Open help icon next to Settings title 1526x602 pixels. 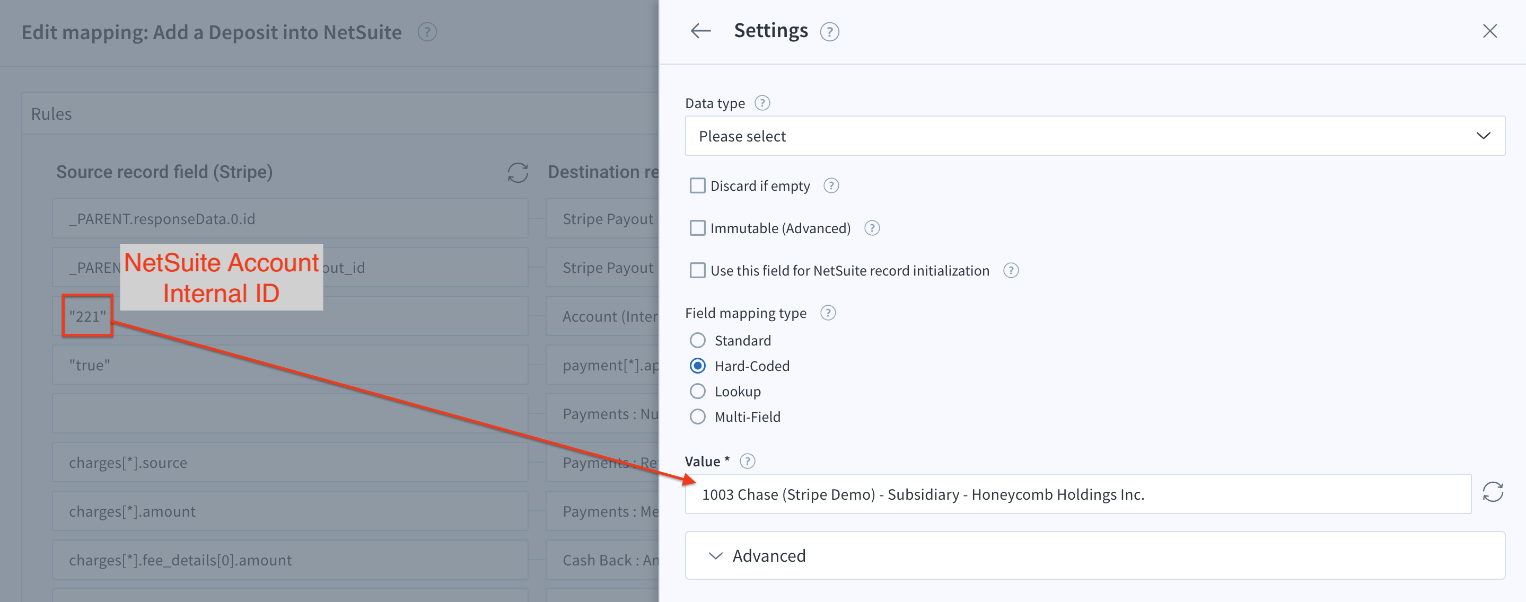[x=829, y=32]
